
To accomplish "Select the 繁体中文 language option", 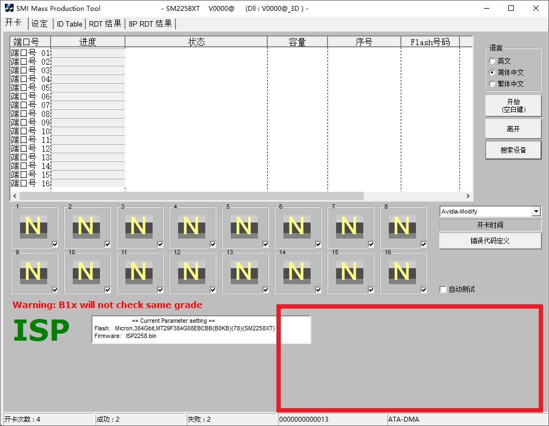I will 492,84.
